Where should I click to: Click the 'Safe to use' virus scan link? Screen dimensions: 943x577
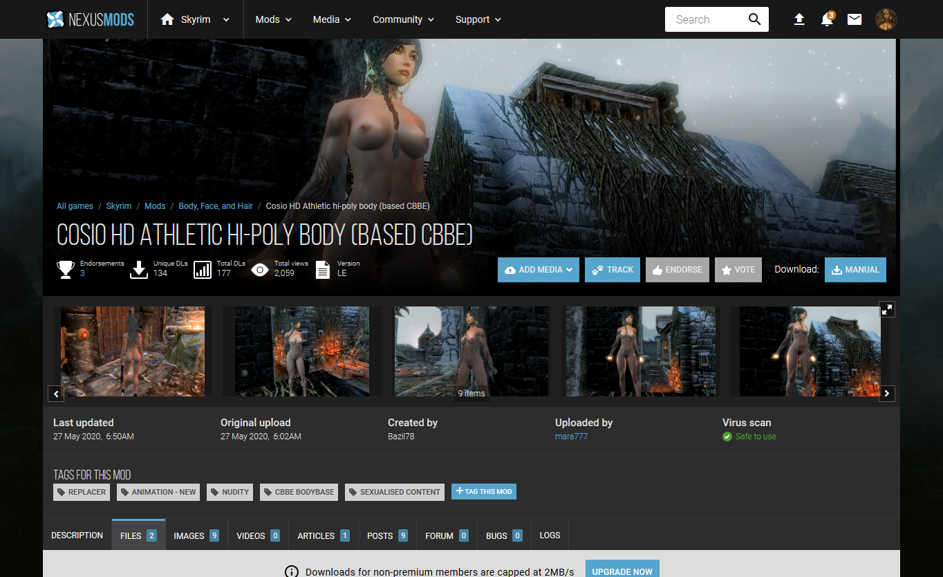tap(756, 437)
